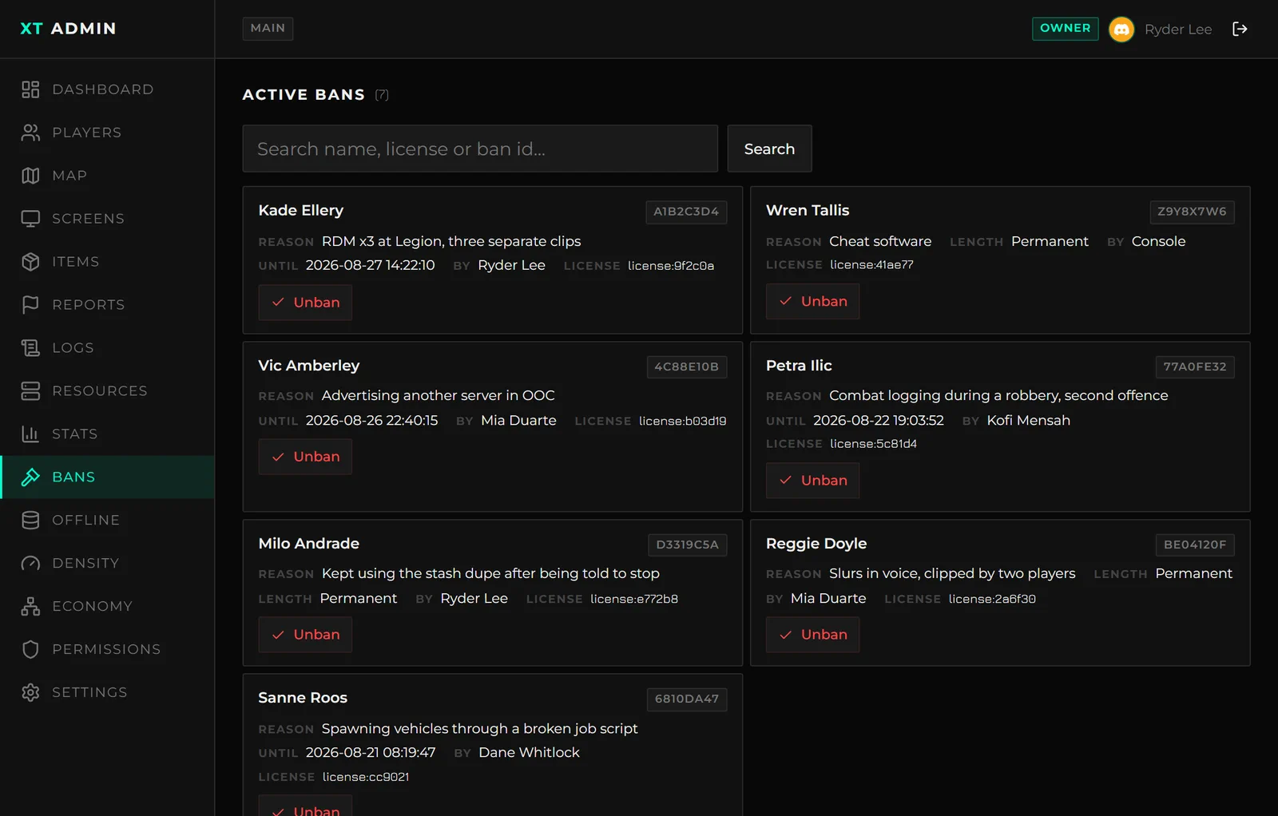Click the Ryder Lee username in header
Screen dimensions: 1278x816
coord(1178,30)
